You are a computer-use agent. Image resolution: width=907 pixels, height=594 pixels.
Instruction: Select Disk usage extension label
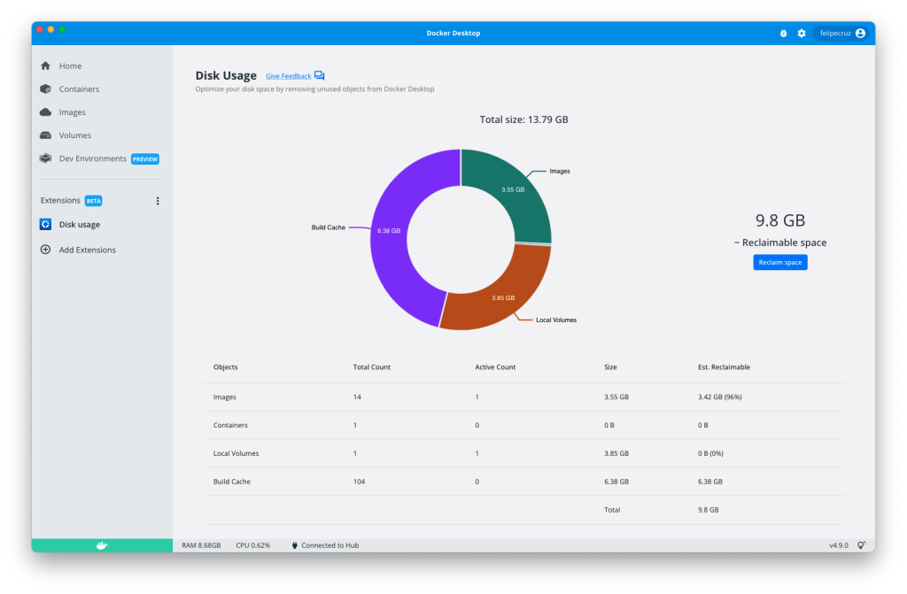click(x=79, y=225)
